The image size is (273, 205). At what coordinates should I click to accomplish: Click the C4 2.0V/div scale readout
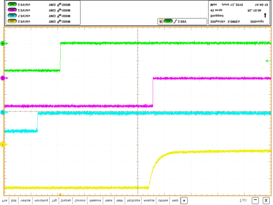(x=24, y=5)
